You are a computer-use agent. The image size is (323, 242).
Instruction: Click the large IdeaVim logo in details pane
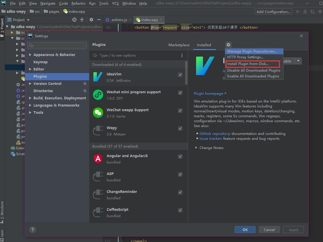(x=205, y=66)
